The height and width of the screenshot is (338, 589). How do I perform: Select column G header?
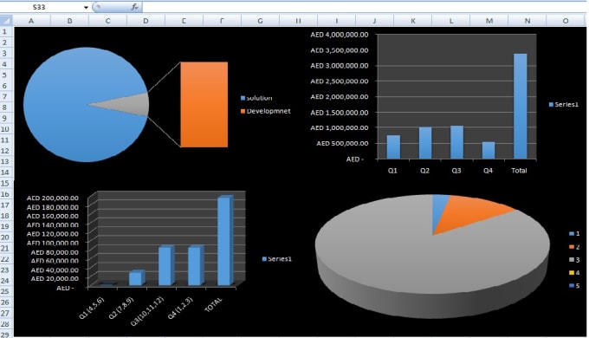pyautogui.click(x=260, y=21)
